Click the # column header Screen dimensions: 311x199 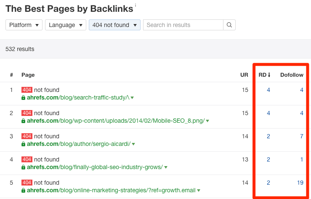[11, 75]
